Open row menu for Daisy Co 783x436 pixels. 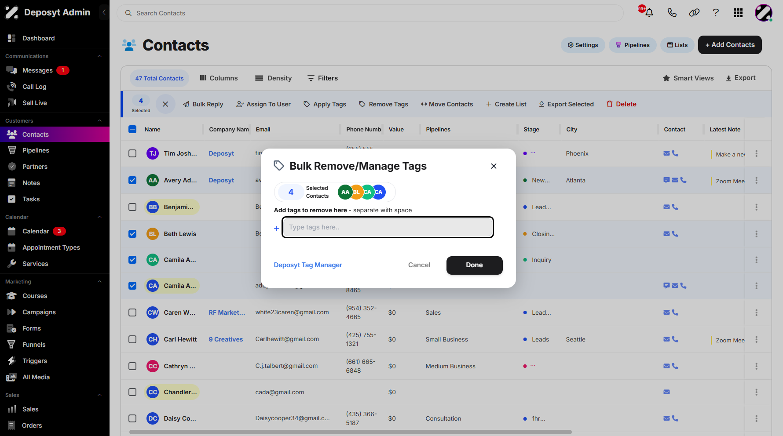point(756,418)
